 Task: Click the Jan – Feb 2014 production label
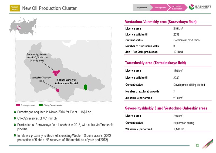(x=141, y=52)
